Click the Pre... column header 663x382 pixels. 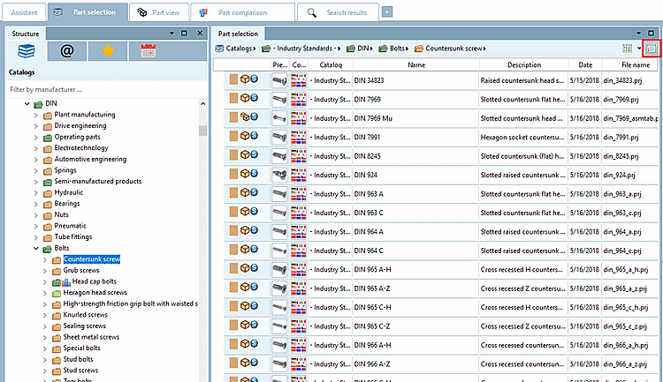point(280,65)
